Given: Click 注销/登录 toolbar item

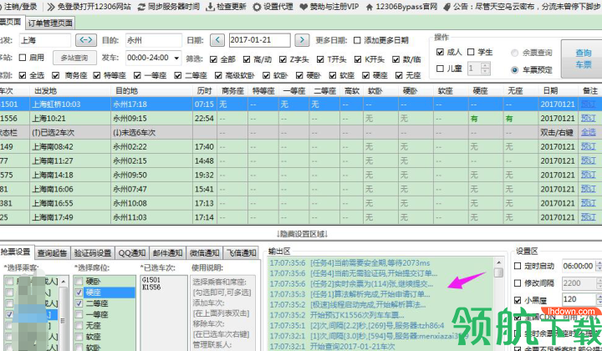Looking at the screenshot, I should (x=18, y=7).
